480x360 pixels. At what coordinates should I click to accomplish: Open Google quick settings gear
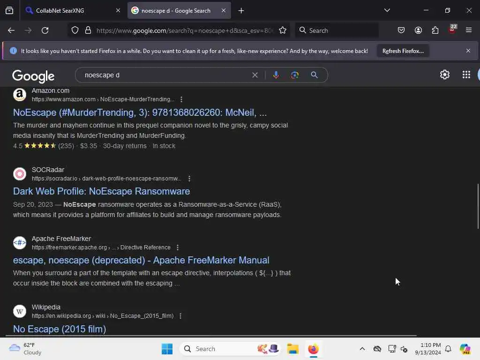pos(444,75)
